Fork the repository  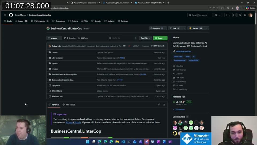click(175, 28)
